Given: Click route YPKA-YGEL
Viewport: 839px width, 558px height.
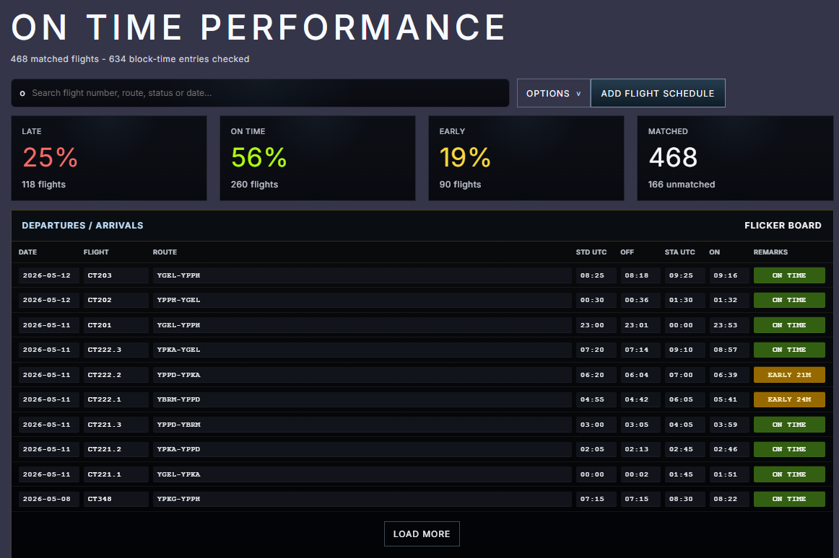Looking at the screenshot, I should (179, 350).
